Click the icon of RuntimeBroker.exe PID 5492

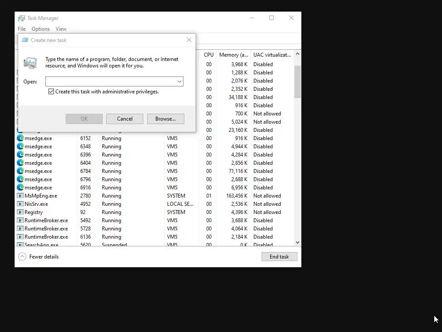tap(20, 220)
